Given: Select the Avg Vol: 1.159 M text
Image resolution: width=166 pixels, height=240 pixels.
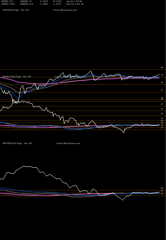Looking at the screenshot, I should 74,1.
